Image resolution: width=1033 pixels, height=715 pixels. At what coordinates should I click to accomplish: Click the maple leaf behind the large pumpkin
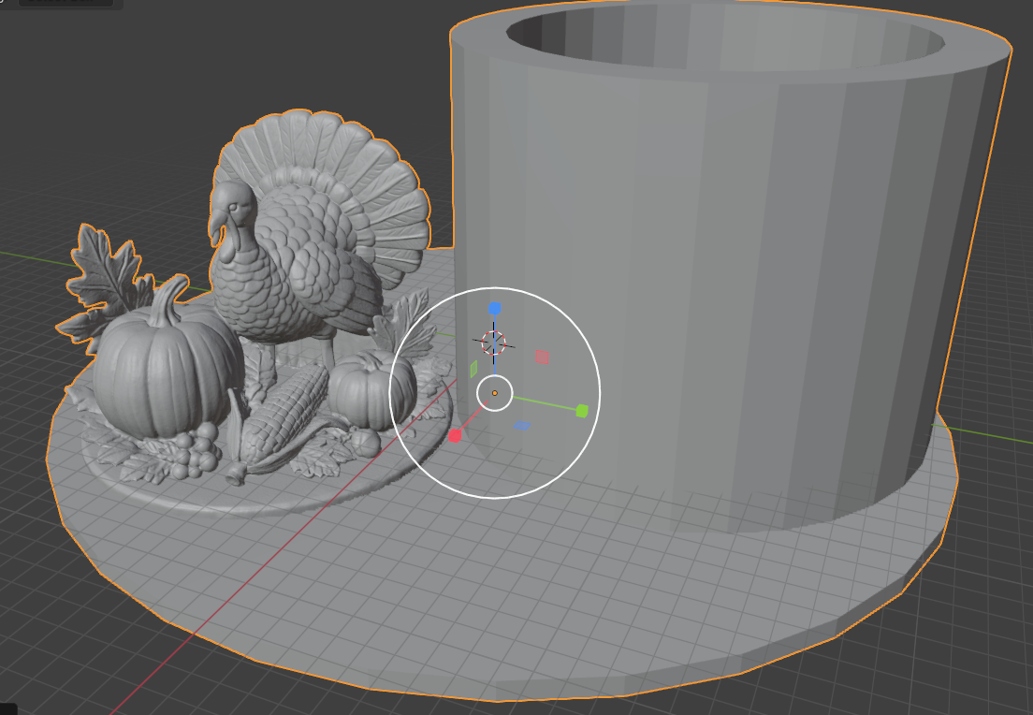[106, 284]
